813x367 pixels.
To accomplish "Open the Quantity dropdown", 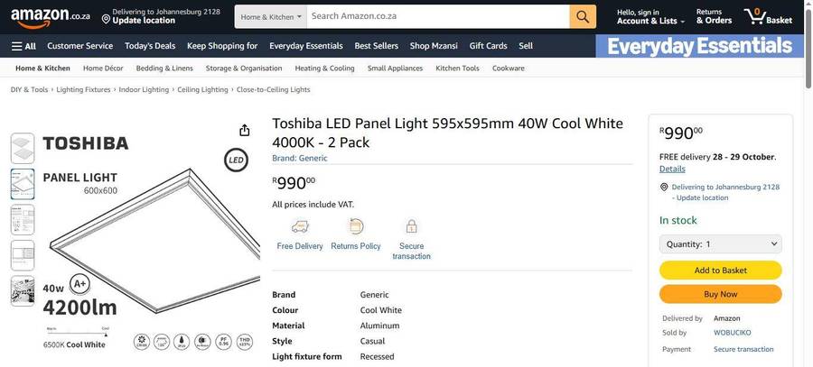I will [x=721, y=244].
